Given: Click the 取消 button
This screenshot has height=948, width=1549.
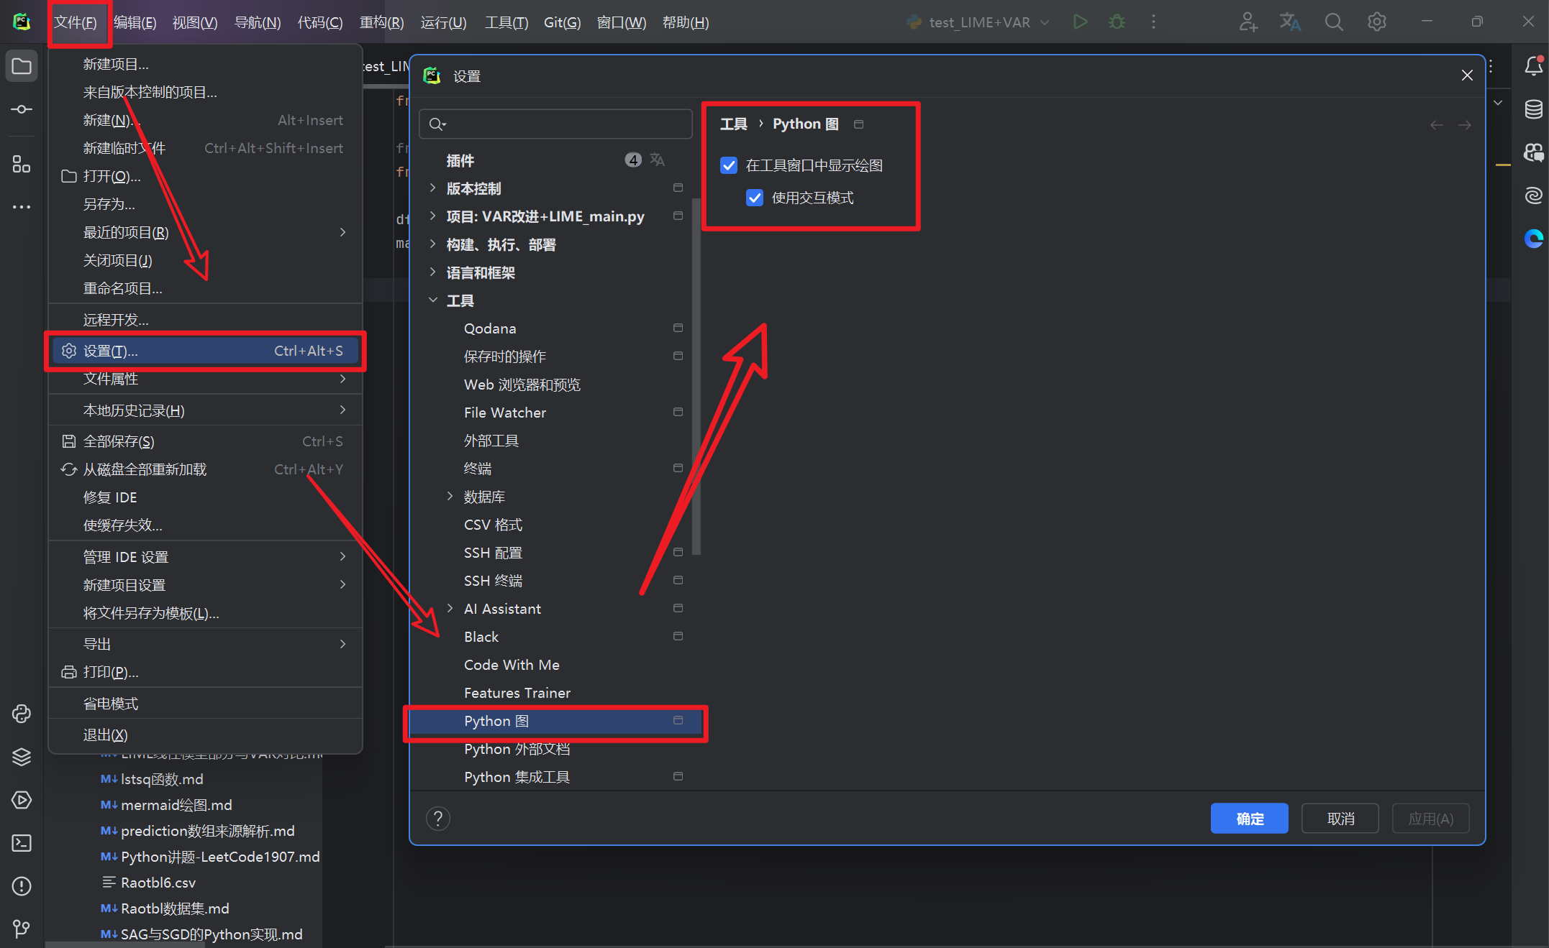Looking at the screenshot, I should point(1340,819).
